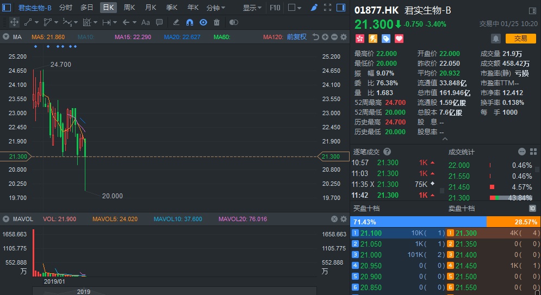Viewport: 541px width, 295px height.
Task: Open MA indicator settings gear
Action: pos(344,37)
